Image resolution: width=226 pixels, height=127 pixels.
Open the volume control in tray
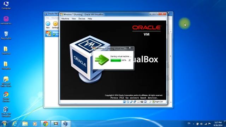202,124
